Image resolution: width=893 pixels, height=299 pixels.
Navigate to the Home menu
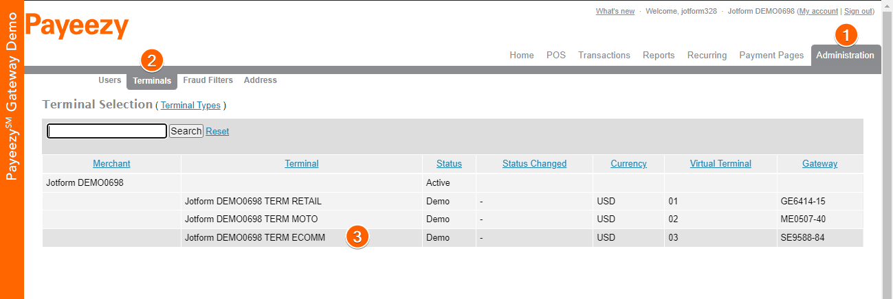[522, 56]
